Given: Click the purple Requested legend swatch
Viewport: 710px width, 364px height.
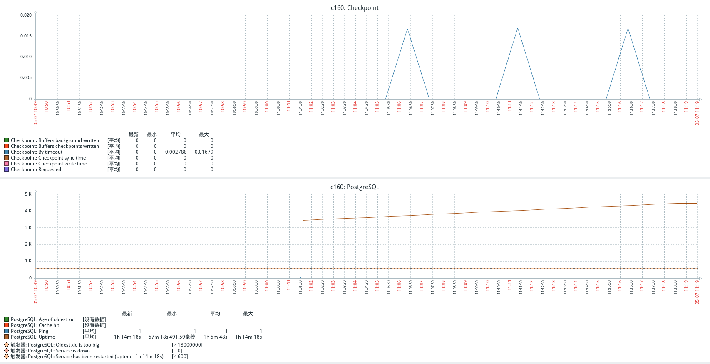Looking at the screenshot, I should [7, 170].
